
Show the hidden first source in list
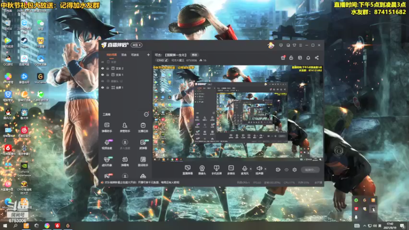pyautogui.click(x=103, y=62)
